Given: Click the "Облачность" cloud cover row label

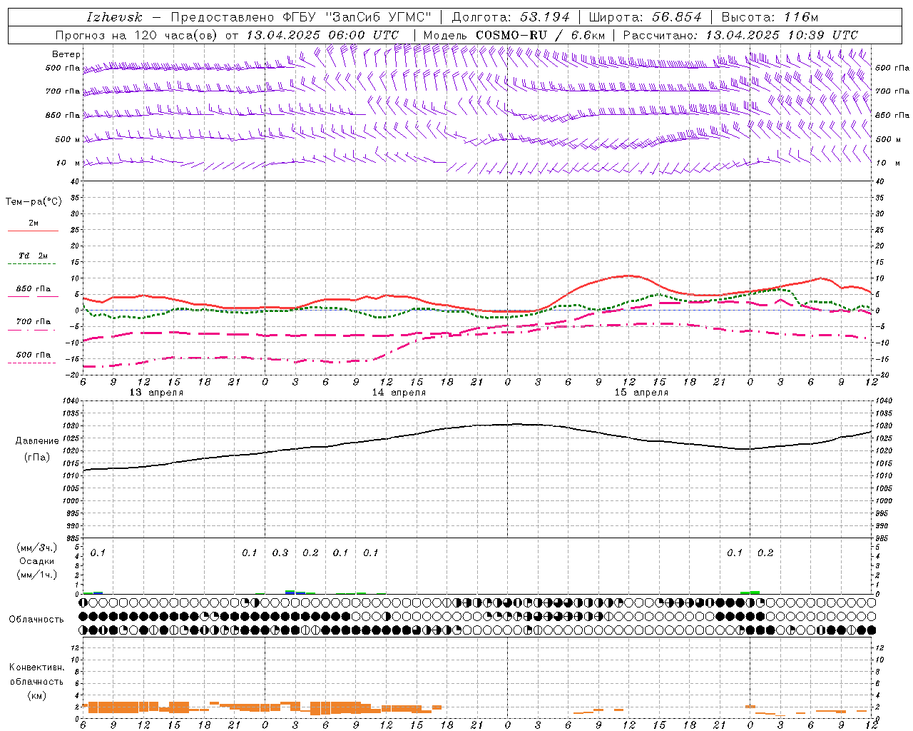Looking at the screenshot, I should click(36, 620).
